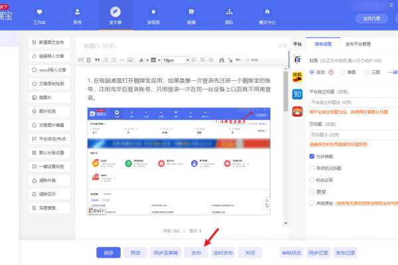Click the bold formatting icon
398x265 pixels.
pyautogui.click(x=89, y=60)
